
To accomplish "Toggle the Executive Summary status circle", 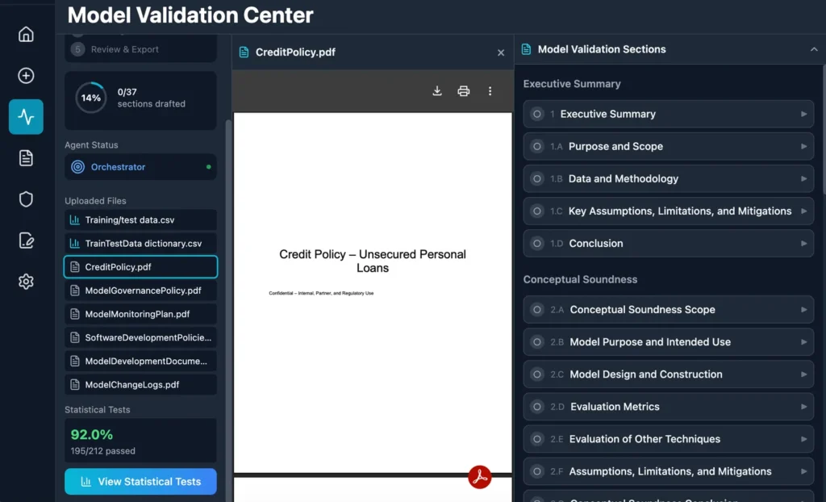I will click(x=537, y=115).
